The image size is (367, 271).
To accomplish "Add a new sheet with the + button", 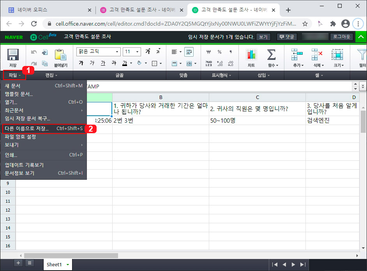I will [18, 263].
